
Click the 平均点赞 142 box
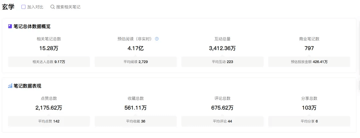coord(49,121)
